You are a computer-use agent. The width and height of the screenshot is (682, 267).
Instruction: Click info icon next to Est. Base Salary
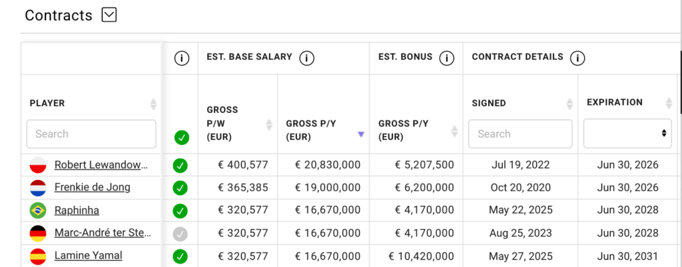click(306, 58)
